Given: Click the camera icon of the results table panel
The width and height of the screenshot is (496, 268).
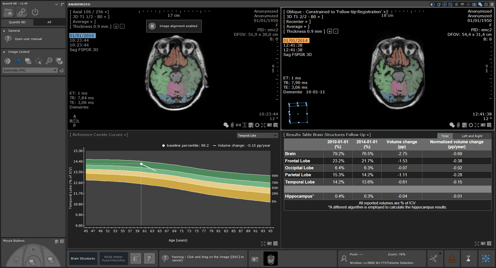Looking at the screenshot, I should (483, 243).
